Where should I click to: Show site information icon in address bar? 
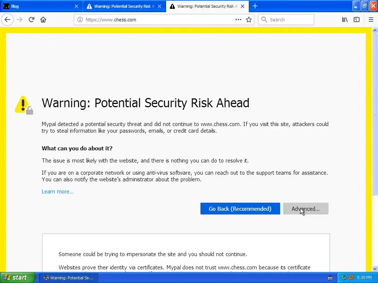[80, 20]
